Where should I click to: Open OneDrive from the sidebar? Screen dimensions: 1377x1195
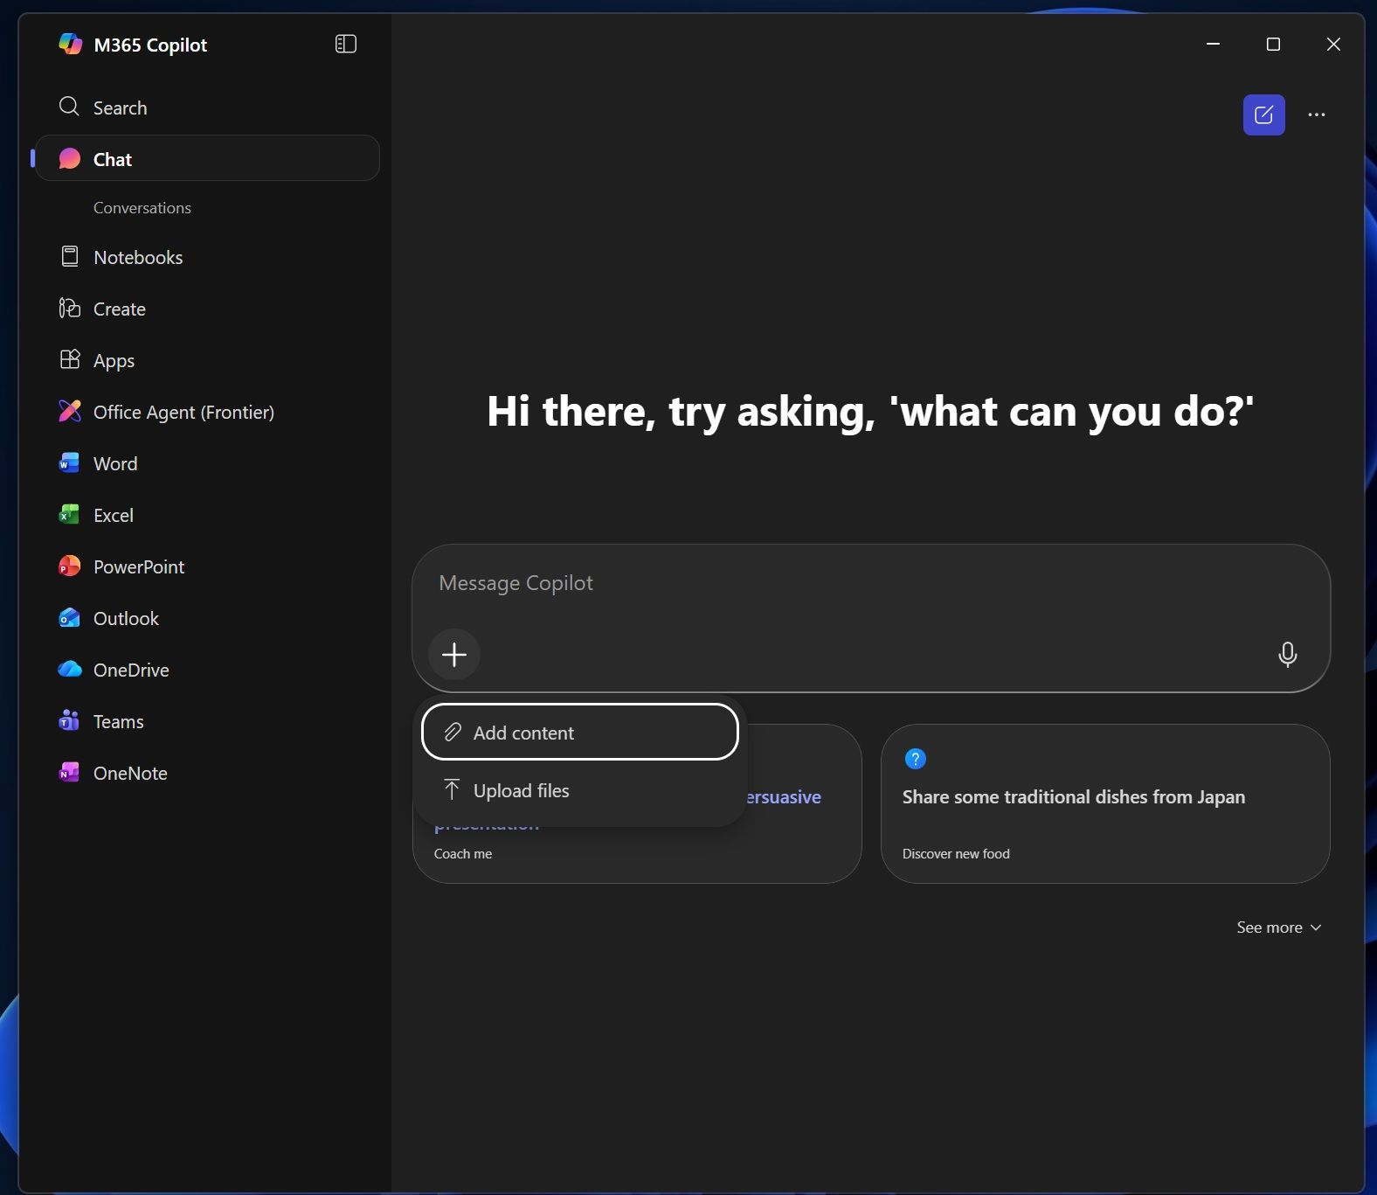131,670
